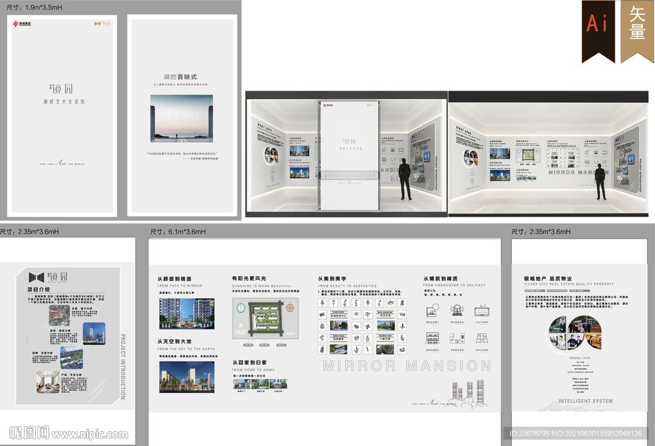Click the interior living room photo

click(48, 381)
